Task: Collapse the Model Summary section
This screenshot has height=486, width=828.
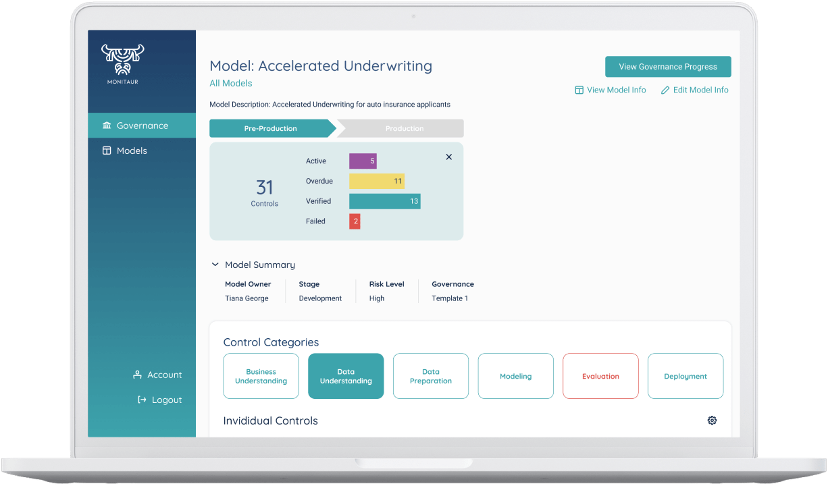Action: [215, 264]
